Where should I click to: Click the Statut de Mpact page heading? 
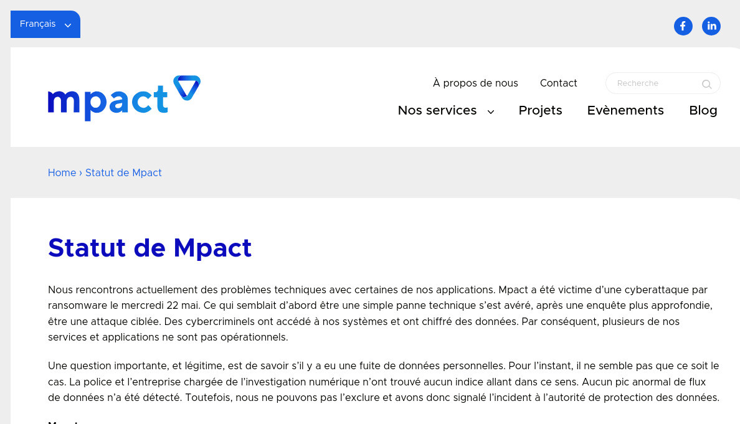point(150,248)
